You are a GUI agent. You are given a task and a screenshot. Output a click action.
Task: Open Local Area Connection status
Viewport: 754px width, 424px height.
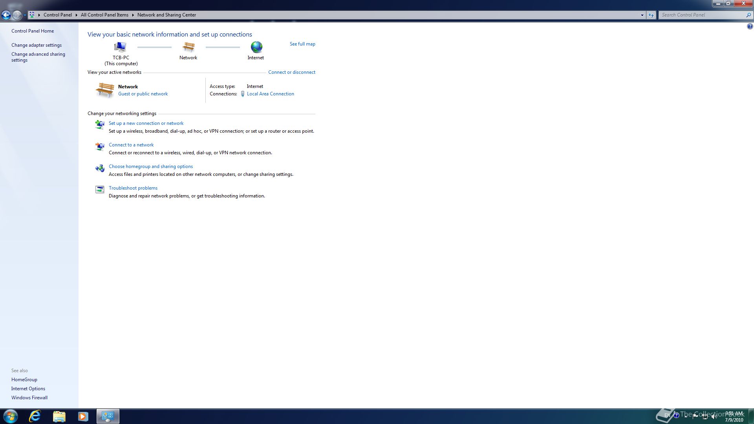tap(271, 94)
